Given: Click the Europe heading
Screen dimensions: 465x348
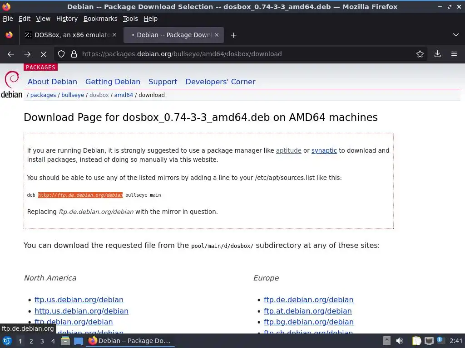Looking at the screenshot, I should 266,278.
